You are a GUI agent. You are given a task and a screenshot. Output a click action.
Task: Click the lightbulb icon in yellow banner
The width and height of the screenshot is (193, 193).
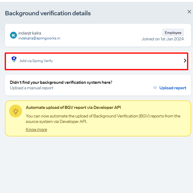click(x=15, y=111)
